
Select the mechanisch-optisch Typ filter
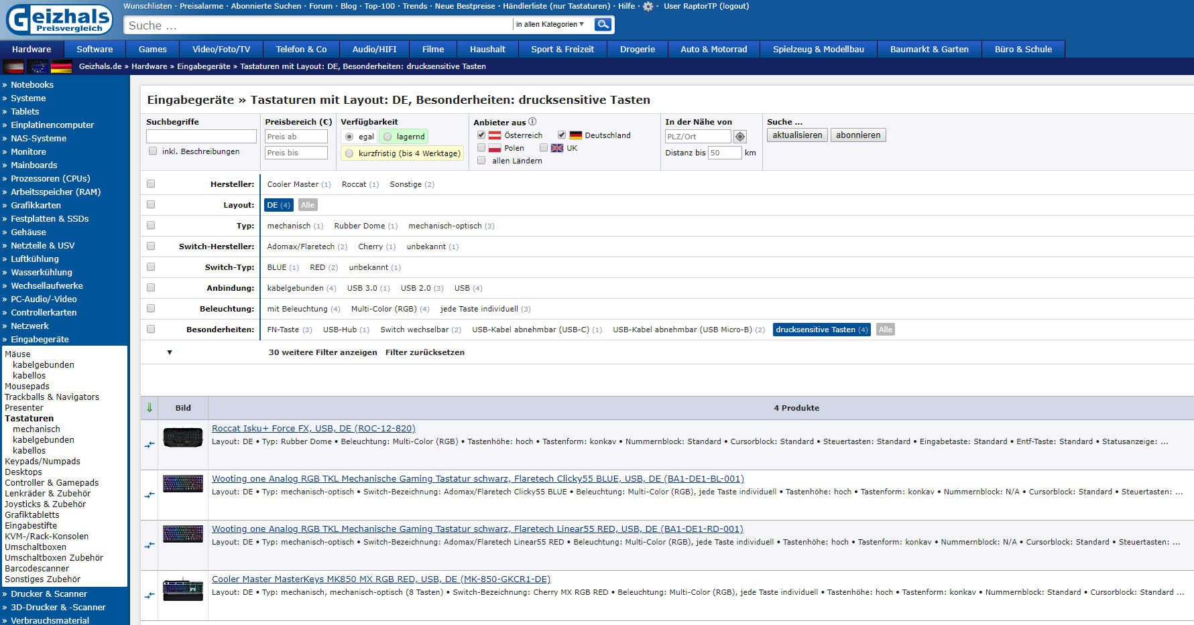click(451, 226)
